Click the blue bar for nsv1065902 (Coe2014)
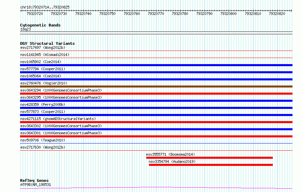Image resolution: width=302 pixels, height=192 pixels. tap(156, 65)
